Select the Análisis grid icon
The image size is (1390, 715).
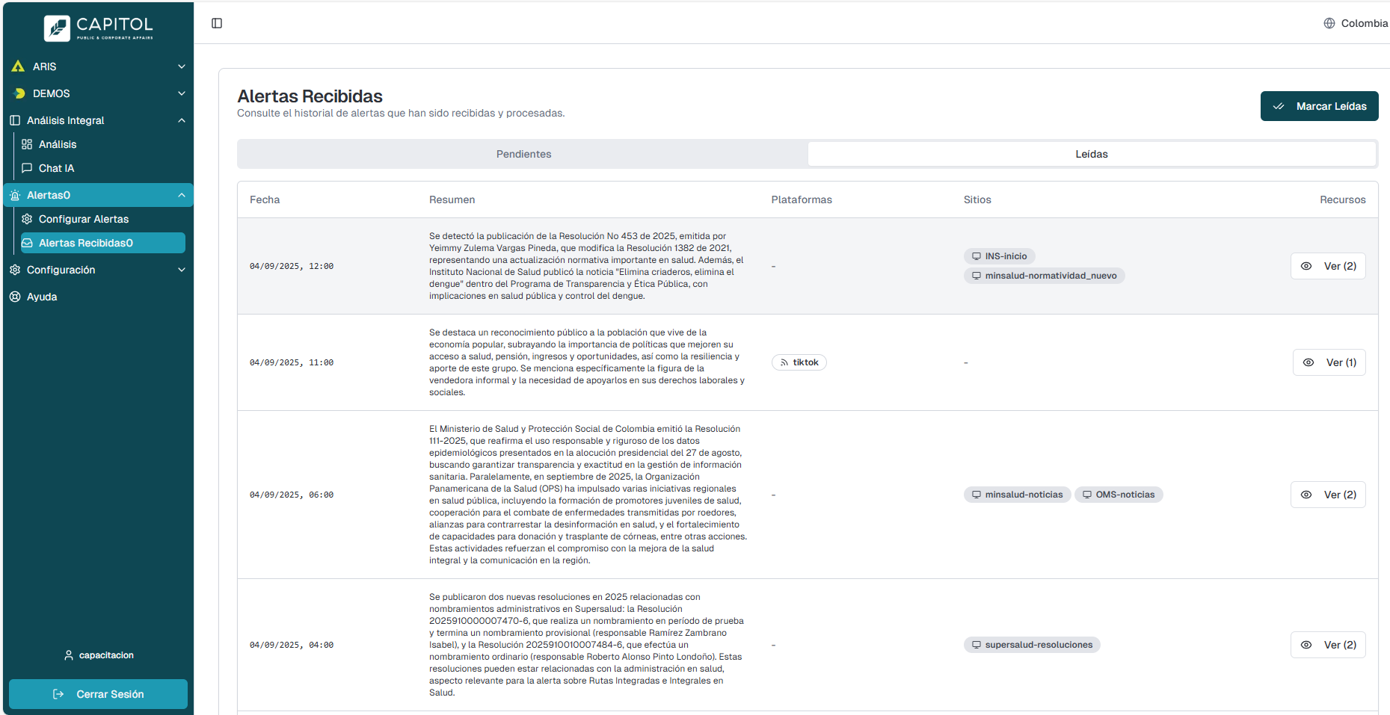click(x=28, y=144)
